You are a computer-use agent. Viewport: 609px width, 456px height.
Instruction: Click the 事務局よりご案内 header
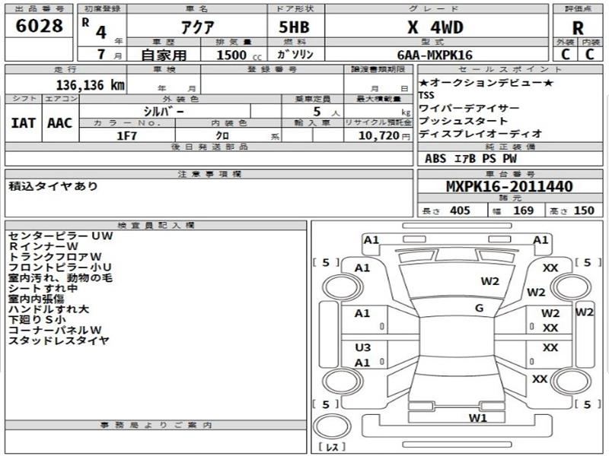tap(156, 426)
